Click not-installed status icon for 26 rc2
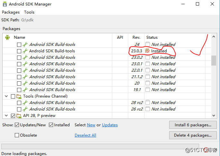The height and width of the screenshot is (156, 220). (x=148, y=109)
